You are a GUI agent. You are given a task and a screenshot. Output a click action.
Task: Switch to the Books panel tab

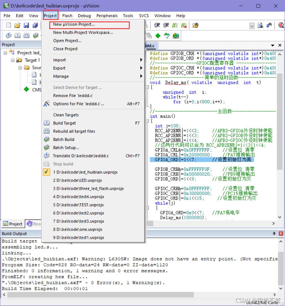tap(34, 224)
